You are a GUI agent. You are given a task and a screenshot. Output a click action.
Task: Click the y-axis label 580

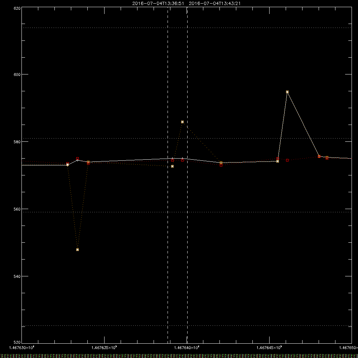[x=17, y=142]
